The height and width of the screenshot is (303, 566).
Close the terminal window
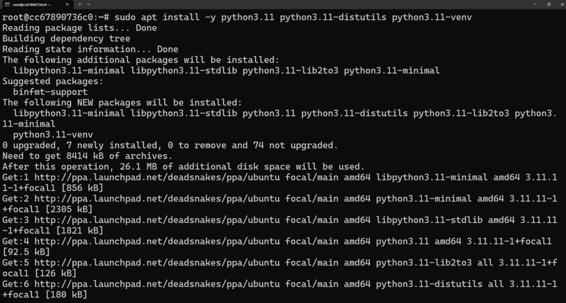562,4
